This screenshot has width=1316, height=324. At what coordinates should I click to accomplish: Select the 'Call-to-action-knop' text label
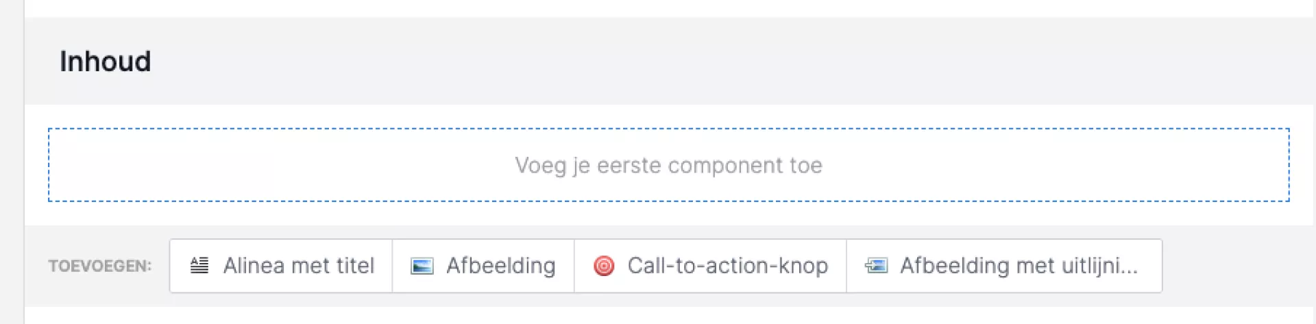[728, 266]
